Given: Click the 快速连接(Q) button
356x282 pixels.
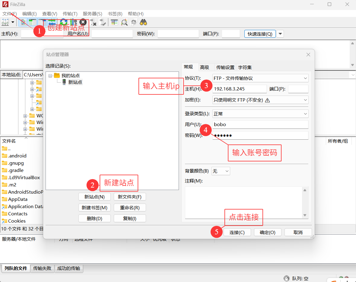Looking at the screenshot, I should (260, 34).
